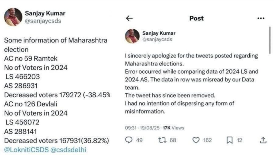Share the post via upload arrow icon
274x155 pixels.
263,140
